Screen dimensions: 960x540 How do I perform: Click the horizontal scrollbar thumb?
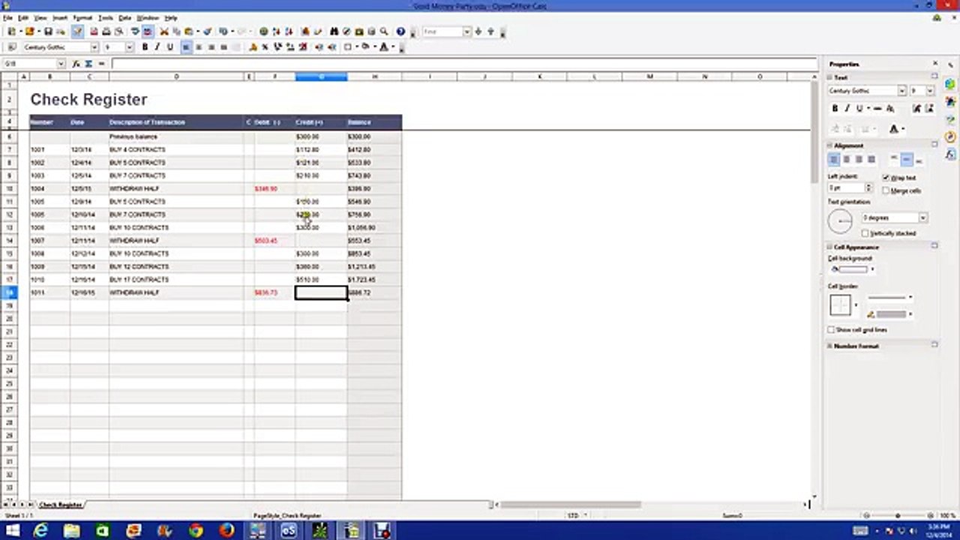point(570,505)
